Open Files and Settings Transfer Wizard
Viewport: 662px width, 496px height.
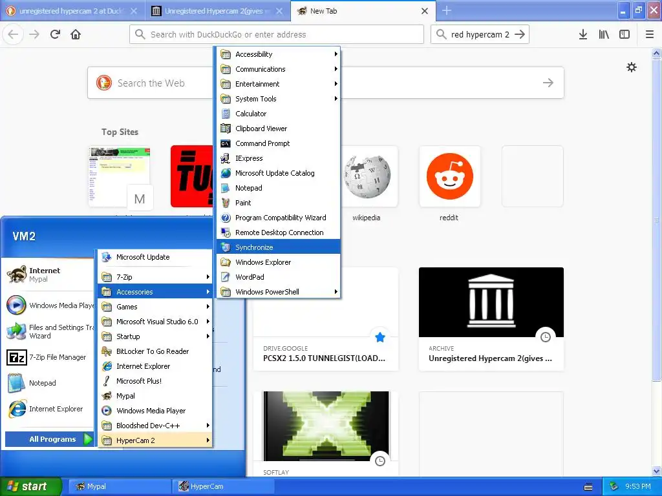(49, 331)
